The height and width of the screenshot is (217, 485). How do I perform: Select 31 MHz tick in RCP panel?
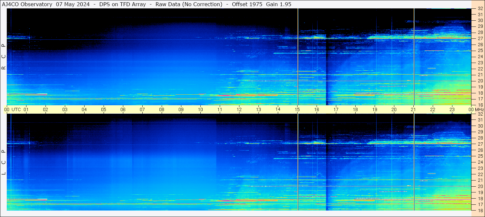[x=480, y=15]
